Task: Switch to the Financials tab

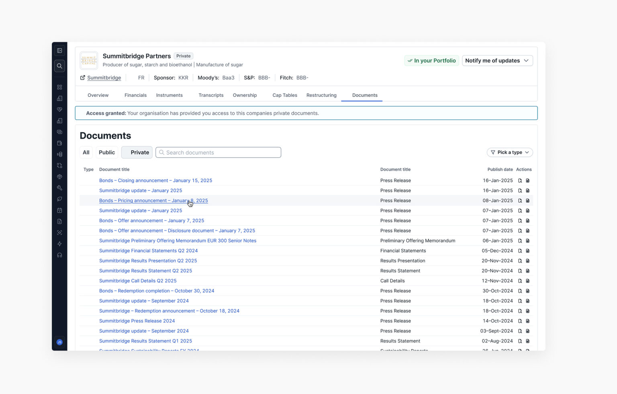Action: click(135, 95)
